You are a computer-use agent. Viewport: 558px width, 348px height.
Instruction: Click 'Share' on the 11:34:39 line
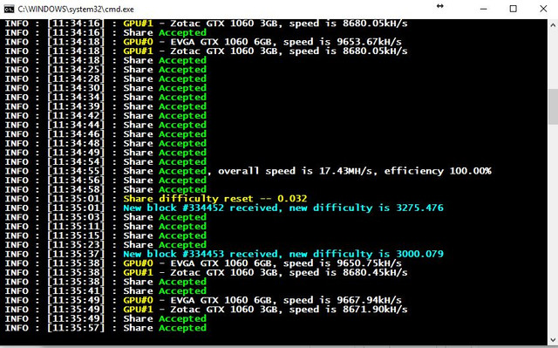coord(138,106)
